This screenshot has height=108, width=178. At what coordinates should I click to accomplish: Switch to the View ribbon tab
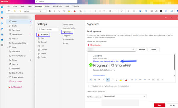pyautogui.click(x=23, y=6)
